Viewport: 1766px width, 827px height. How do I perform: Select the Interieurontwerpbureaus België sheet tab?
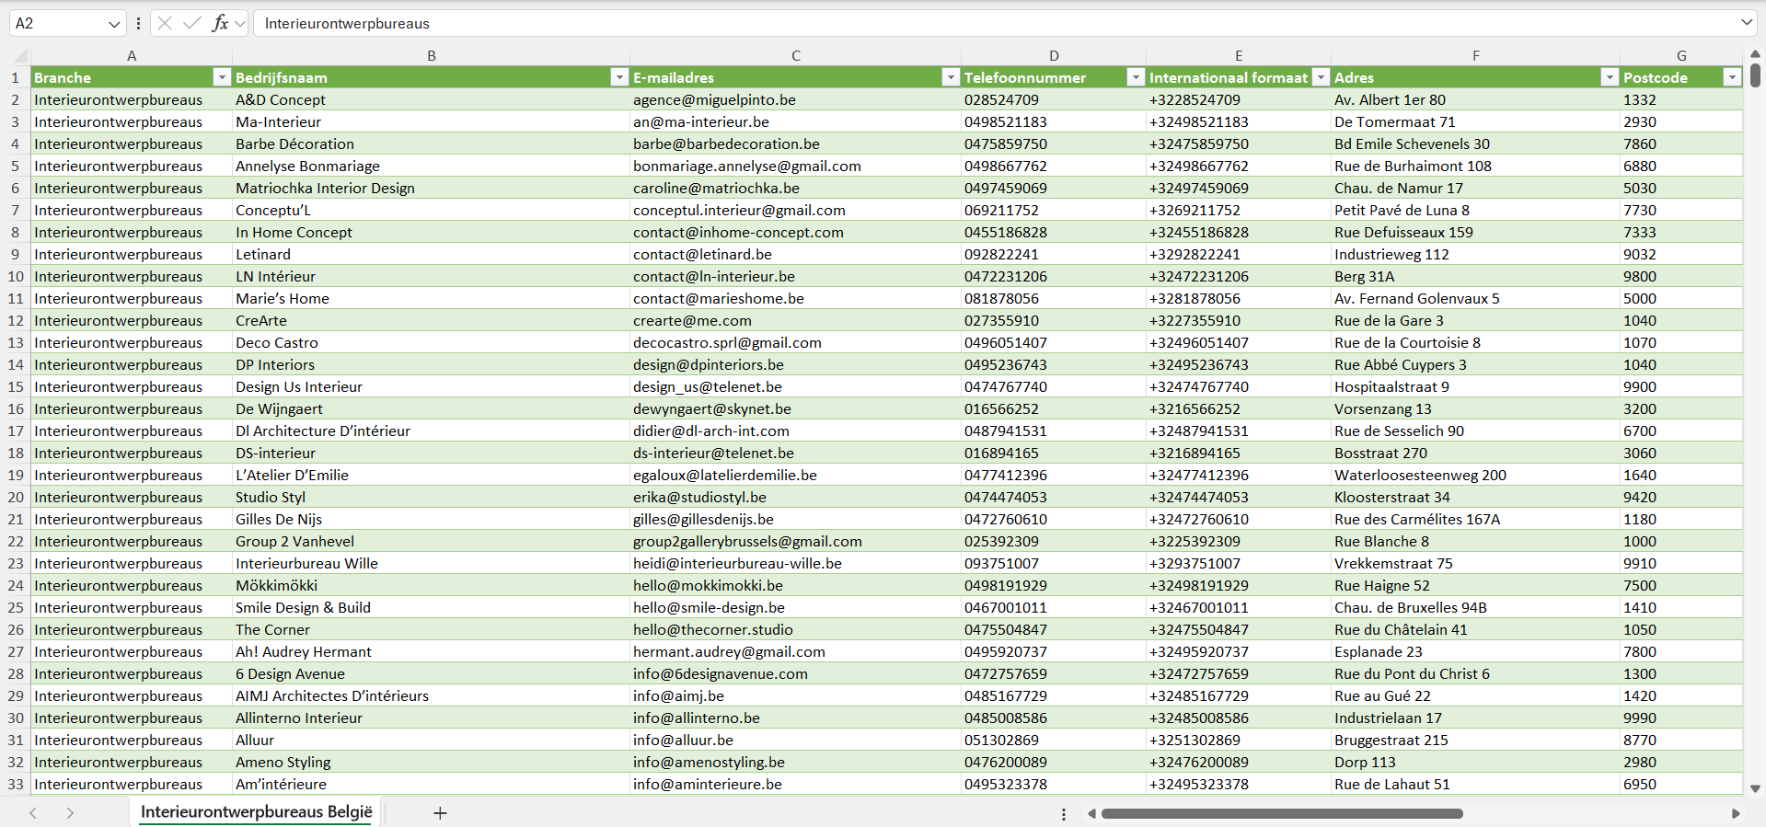pos(256,812)
